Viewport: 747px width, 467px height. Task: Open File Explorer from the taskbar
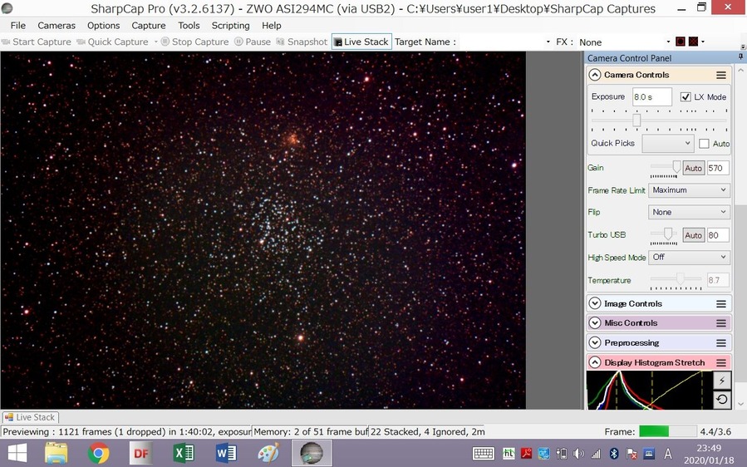[x=57, y=453]
